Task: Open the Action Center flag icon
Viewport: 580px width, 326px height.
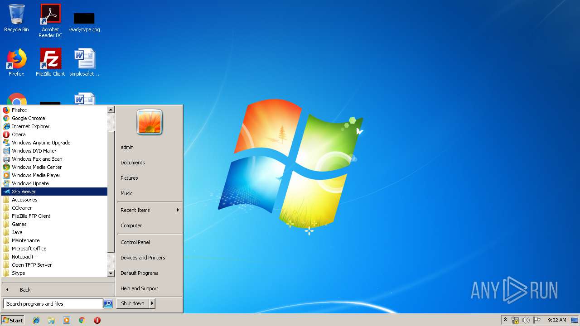Action: (x=536, y=320)
